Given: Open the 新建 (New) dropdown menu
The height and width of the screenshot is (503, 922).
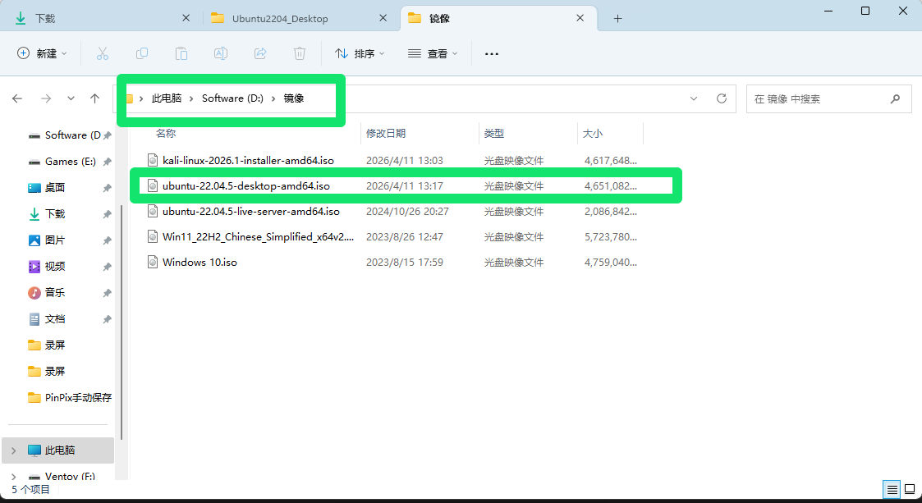Looking at the screenshot, I should tap(43, 53).
